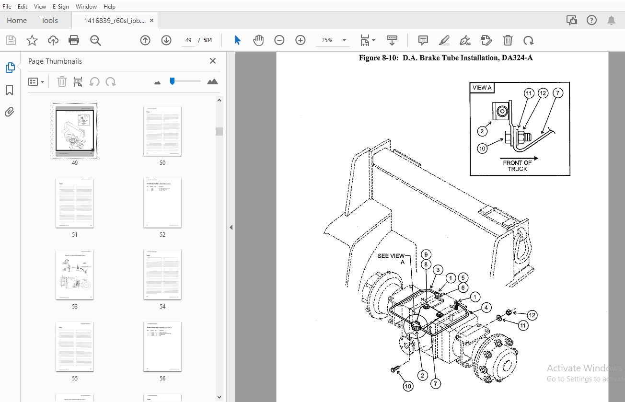Switch to the Home tab

click(17, 20)
